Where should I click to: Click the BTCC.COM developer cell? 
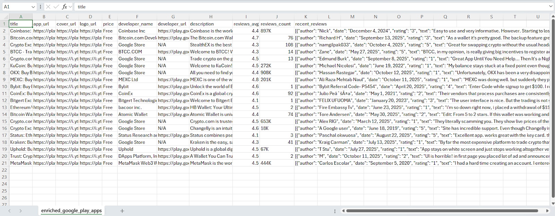pyautogui.click(x=137, y=52)
